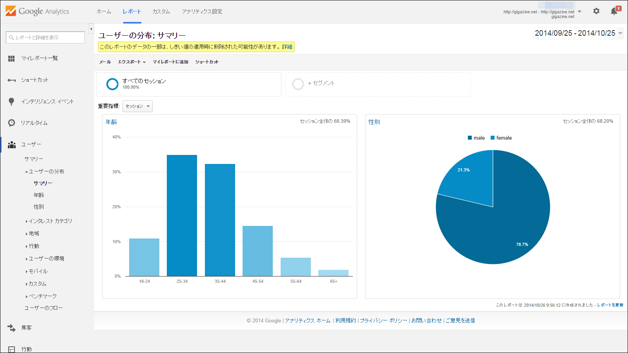Click the users people icon in sidebar

(x=12, y=145)
